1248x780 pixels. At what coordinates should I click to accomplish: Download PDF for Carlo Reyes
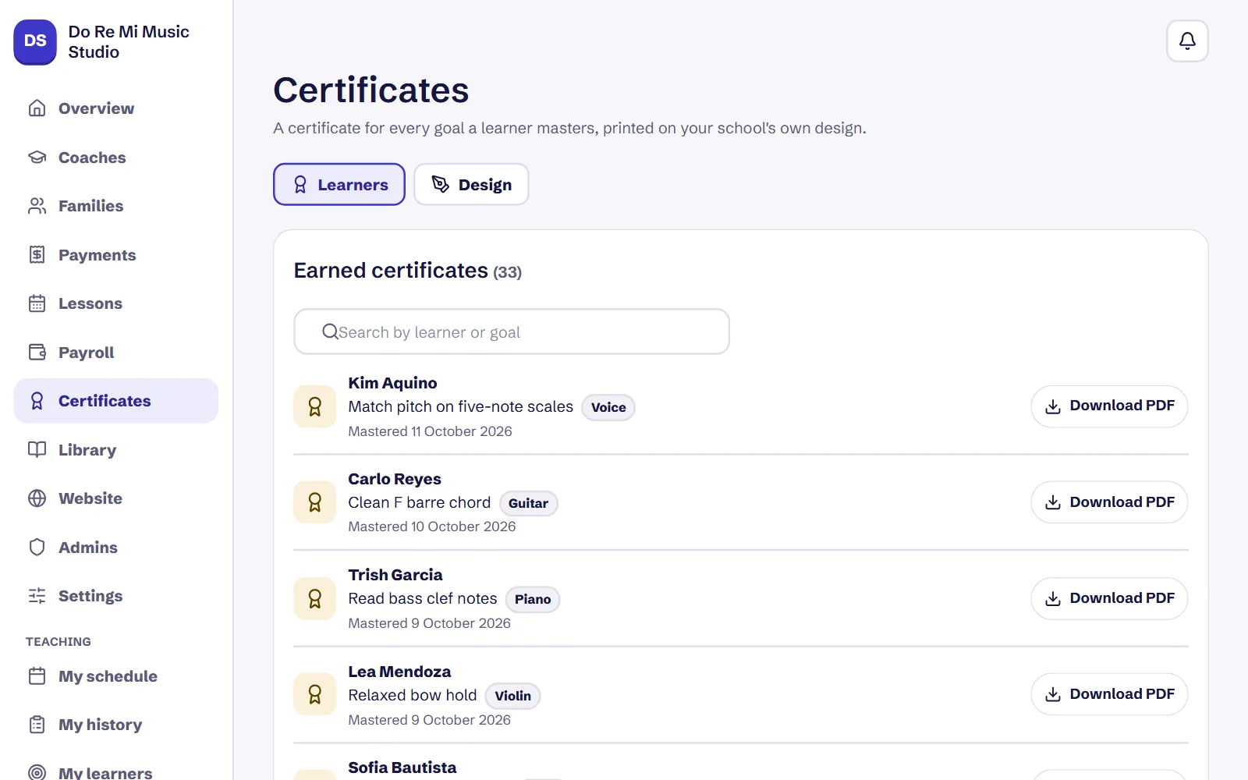[1109, 502]
